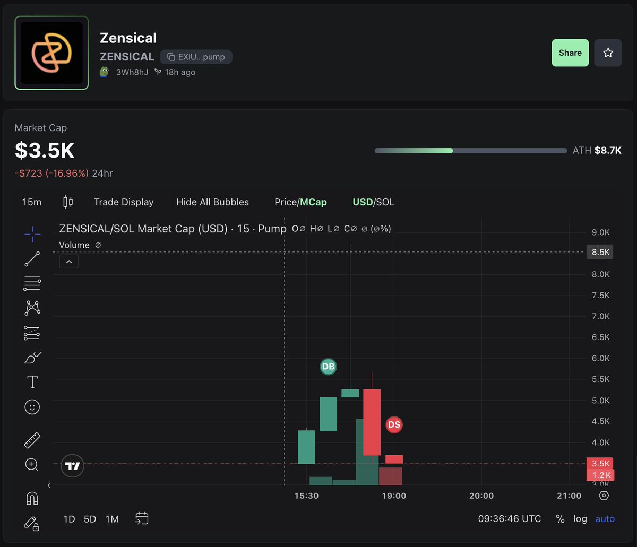Select the text annotation tool
This screenshot has height=547, width=637.
coord(32,382)
